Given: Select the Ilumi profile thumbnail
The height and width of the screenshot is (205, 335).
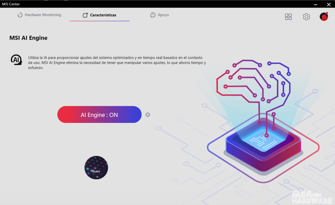Looking at the screenshot, I should pos(96,167).
